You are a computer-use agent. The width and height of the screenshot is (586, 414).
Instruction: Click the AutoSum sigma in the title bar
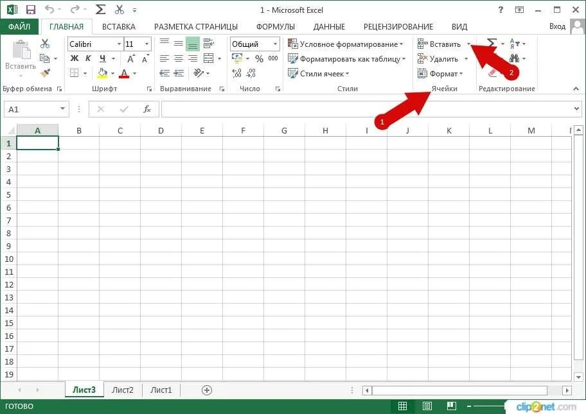100,10
